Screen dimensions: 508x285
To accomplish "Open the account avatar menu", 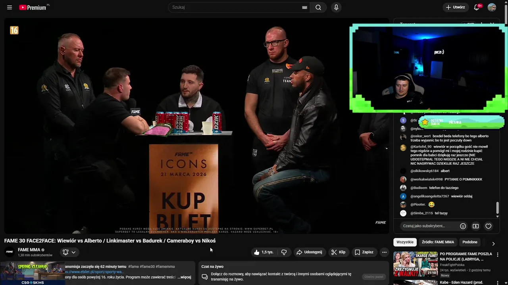I will [492, 7].
